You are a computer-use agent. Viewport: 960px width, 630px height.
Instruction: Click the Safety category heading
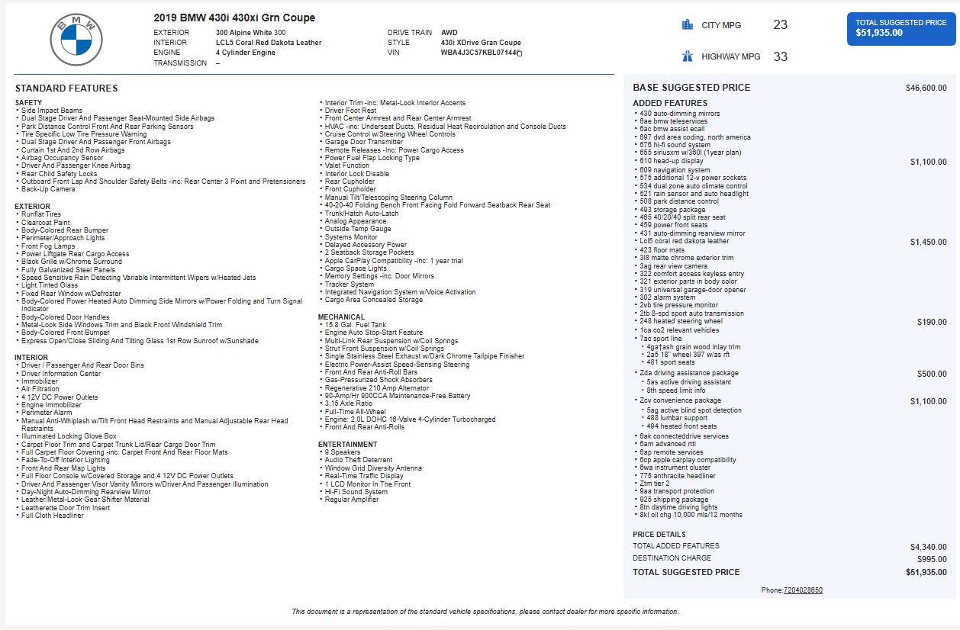[28, 102]
